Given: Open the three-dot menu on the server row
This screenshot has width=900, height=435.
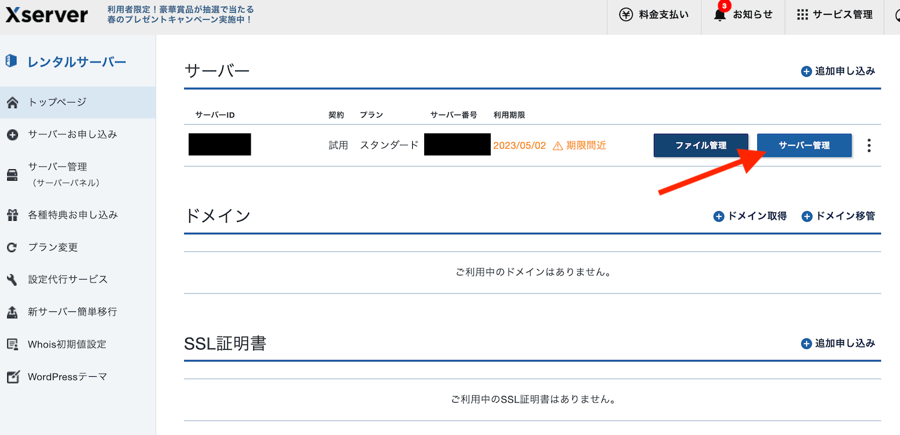Looking at the screenshot, I should [869, 145].
